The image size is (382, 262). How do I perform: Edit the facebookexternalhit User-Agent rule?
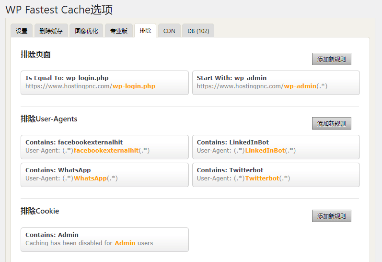(x=104, y=146)
